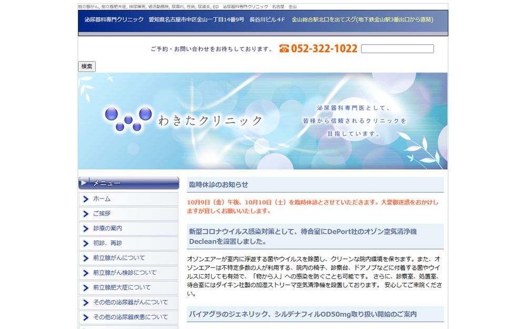Select 診療の案内 in the sidebar menu
The height and width of the screenshot is (329, 526).
(128, 228)
